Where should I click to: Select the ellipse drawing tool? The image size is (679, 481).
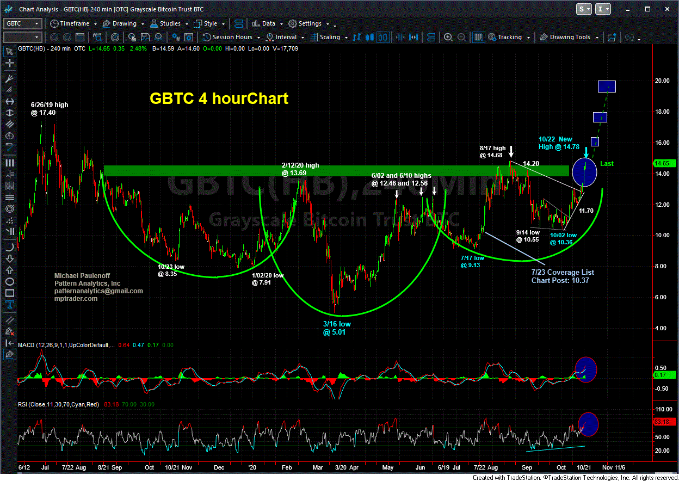pos(9,281)
